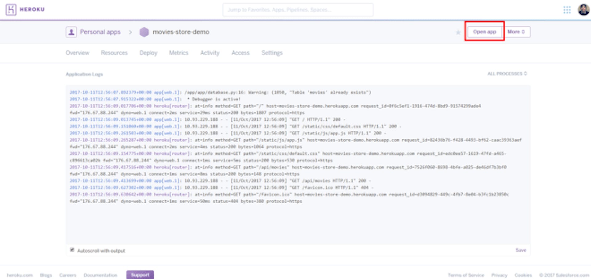The width and height of the screenshot is (591, 279).
Task: Switch to the Resources tab
Action: tap(114, 53)
